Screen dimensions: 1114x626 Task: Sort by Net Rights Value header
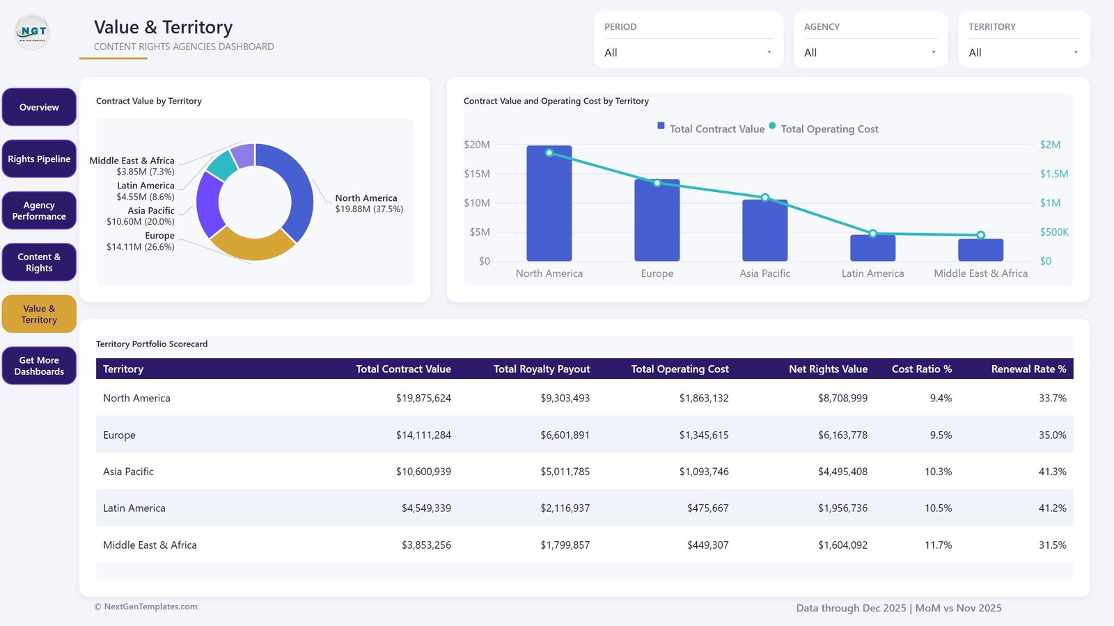tap(829, 369)
